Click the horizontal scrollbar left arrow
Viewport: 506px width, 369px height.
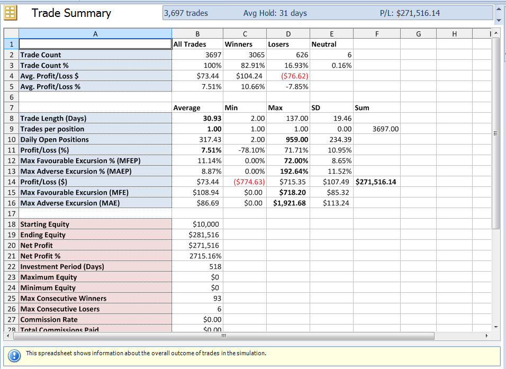click(8, 336)
